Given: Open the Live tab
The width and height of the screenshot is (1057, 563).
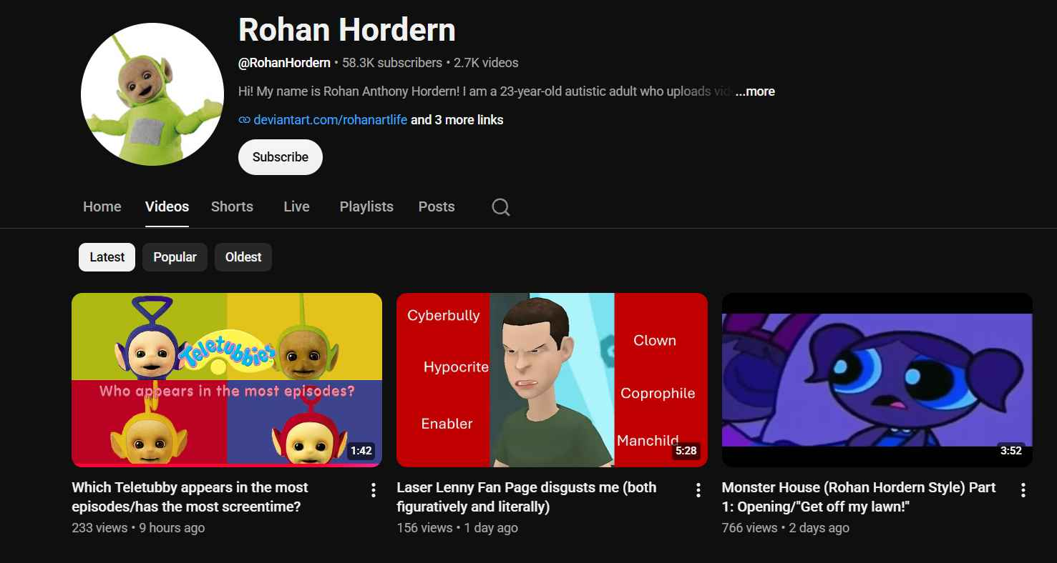Looking at the screenshot, I should click(296, 206).
